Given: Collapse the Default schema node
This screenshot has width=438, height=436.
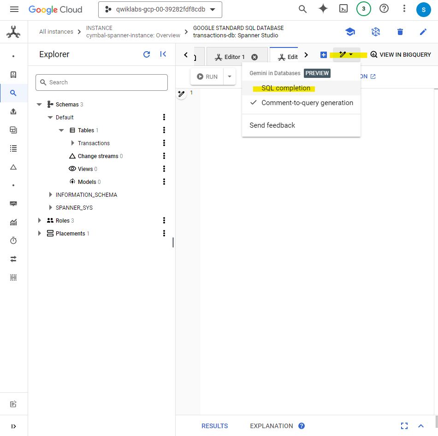Looking at the screenshot, I should [50, 118].
